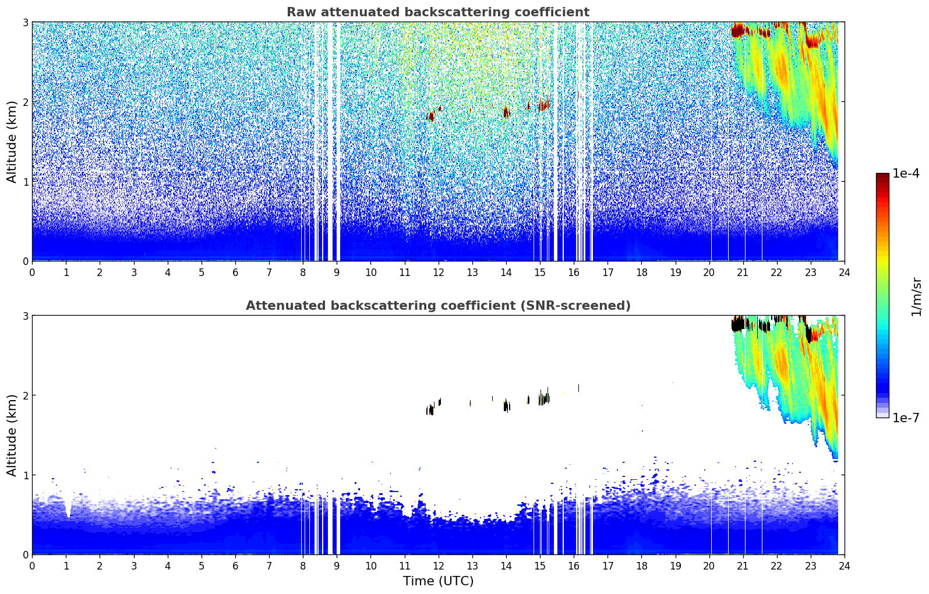This screenshot has height=594, width=929.
Task: Click altitude tick '3' on the SNR-screened plot axis
Action: 25,316
